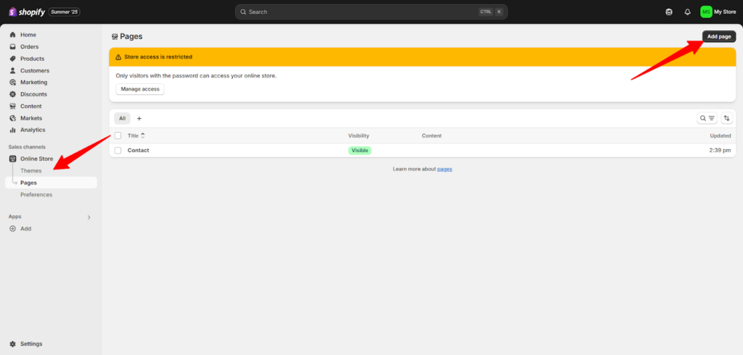Viewport: 743px width, 355px height.
Task: Open Settings gear in sidebar
Action: coord(13,343)
